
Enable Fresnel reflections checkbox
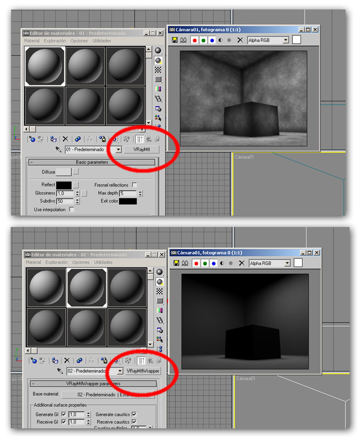(134, 185)
